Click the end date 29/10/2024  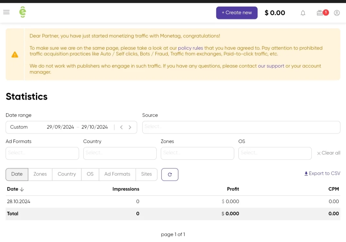click(x=95, y=127)
